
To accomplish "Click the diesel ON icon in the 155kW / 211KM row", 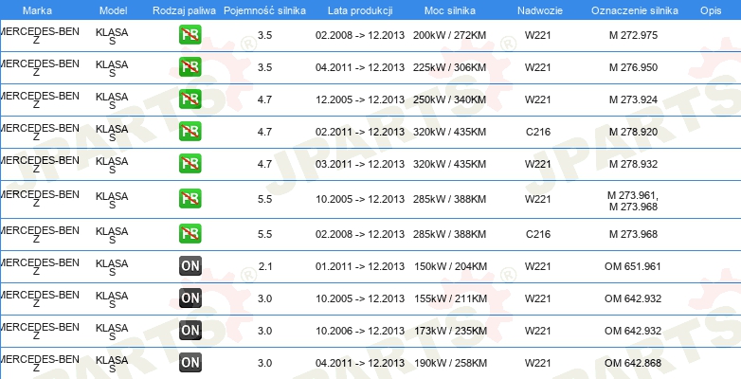I will tap(190, 298).
